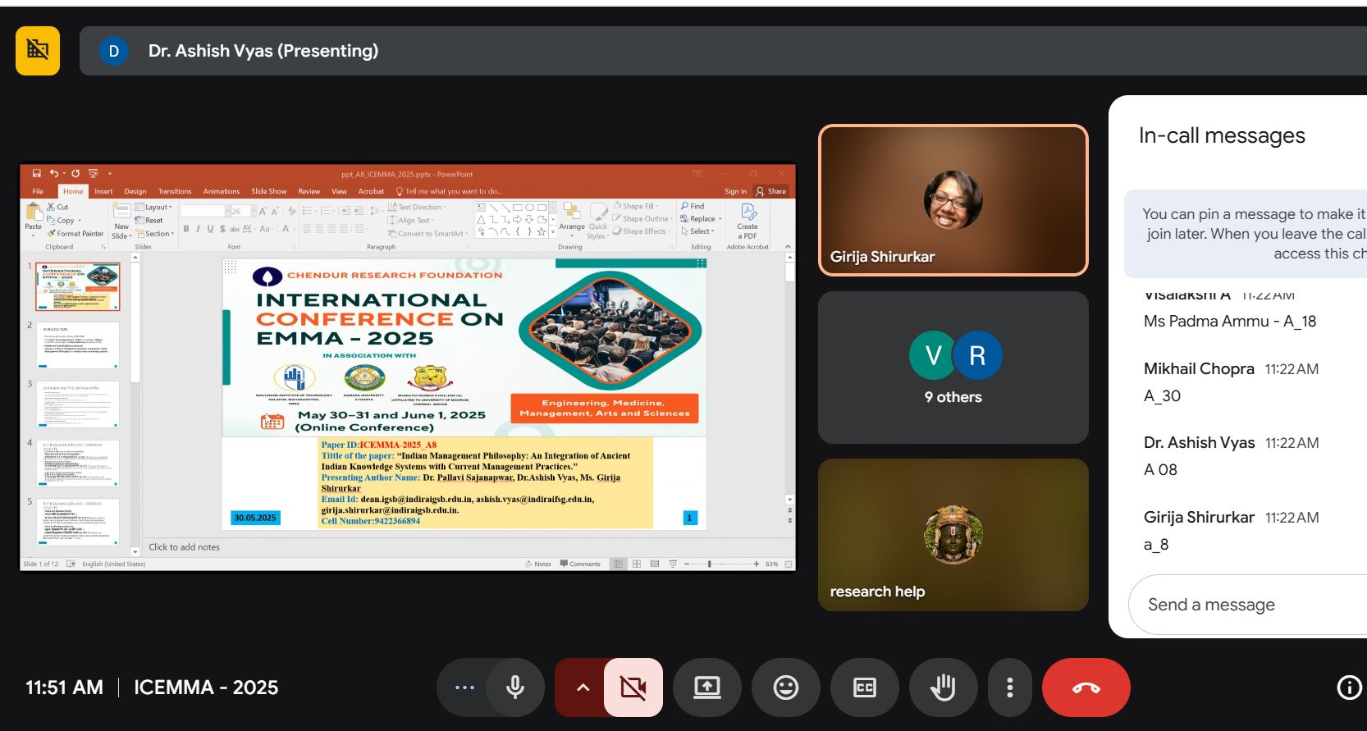Toggle Underline in PowerPoint font group

tap(210, 229)
